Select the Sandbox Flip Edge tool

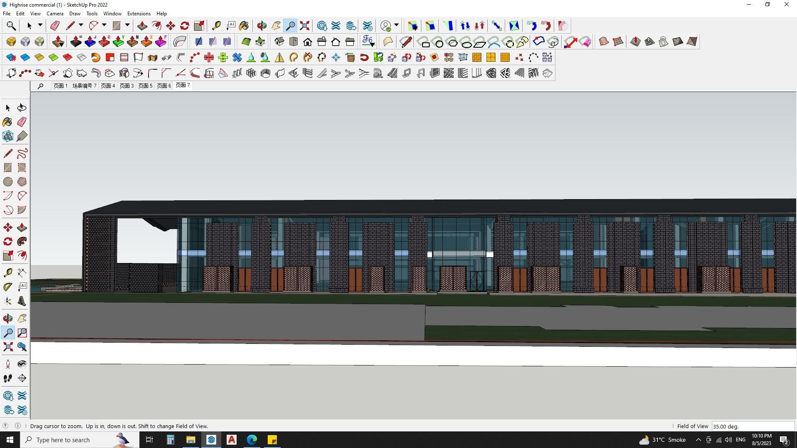(692, 41)
